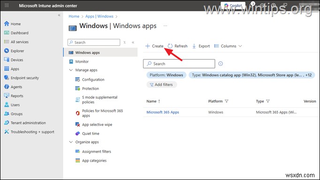Go to Apps | Windows breadcrumb link
320x180 pixels.
[99, 16]
